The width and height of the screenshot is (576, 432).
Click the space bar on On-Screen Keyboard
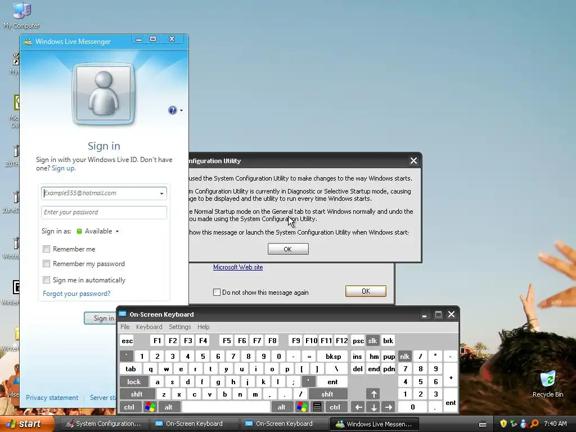click(x=226, y=407)
